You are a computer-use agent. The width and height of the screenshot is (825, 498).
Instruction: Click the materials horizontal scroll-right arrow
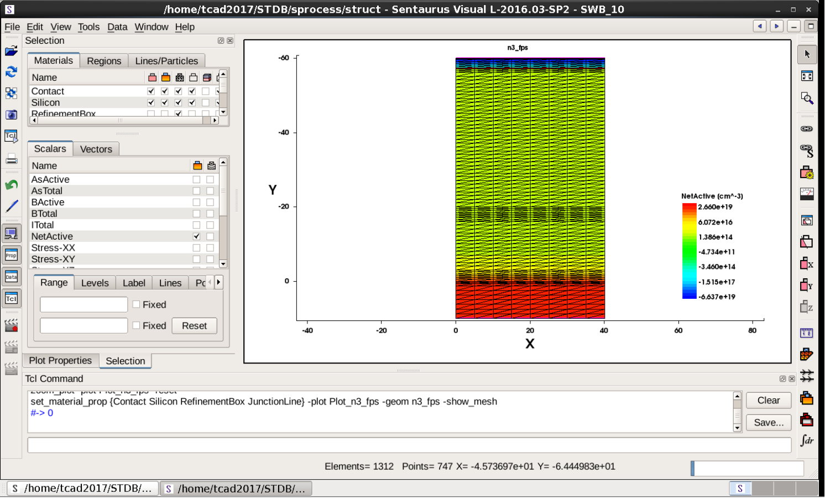(x=215, y=120)
